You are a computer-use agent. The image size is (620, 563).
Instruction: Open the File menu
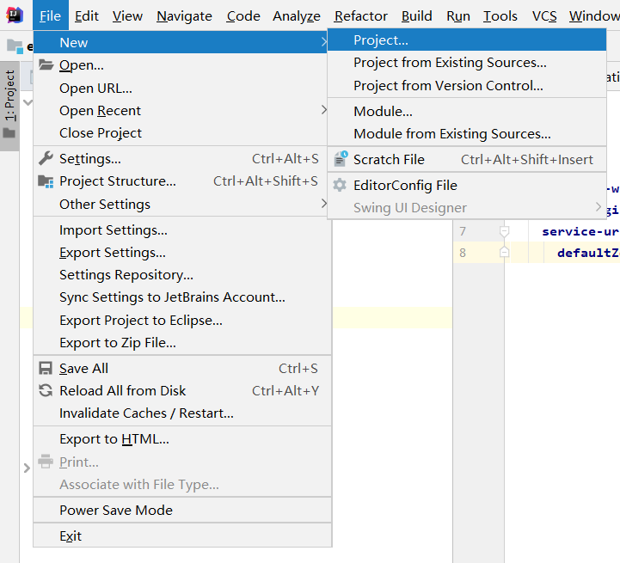[x=50, y=15]
